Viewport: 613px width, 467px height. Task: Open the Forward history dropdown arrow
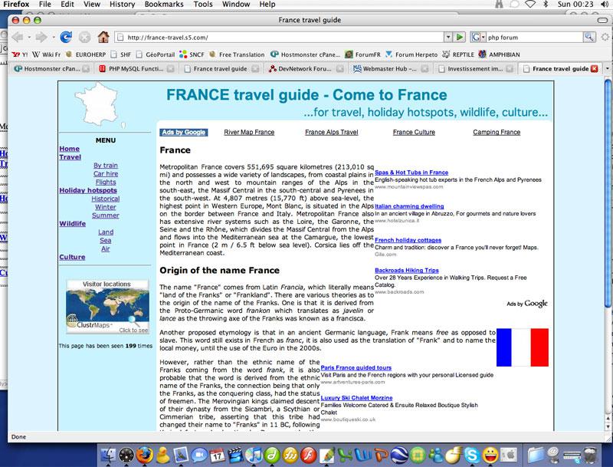tap(53, 38)
